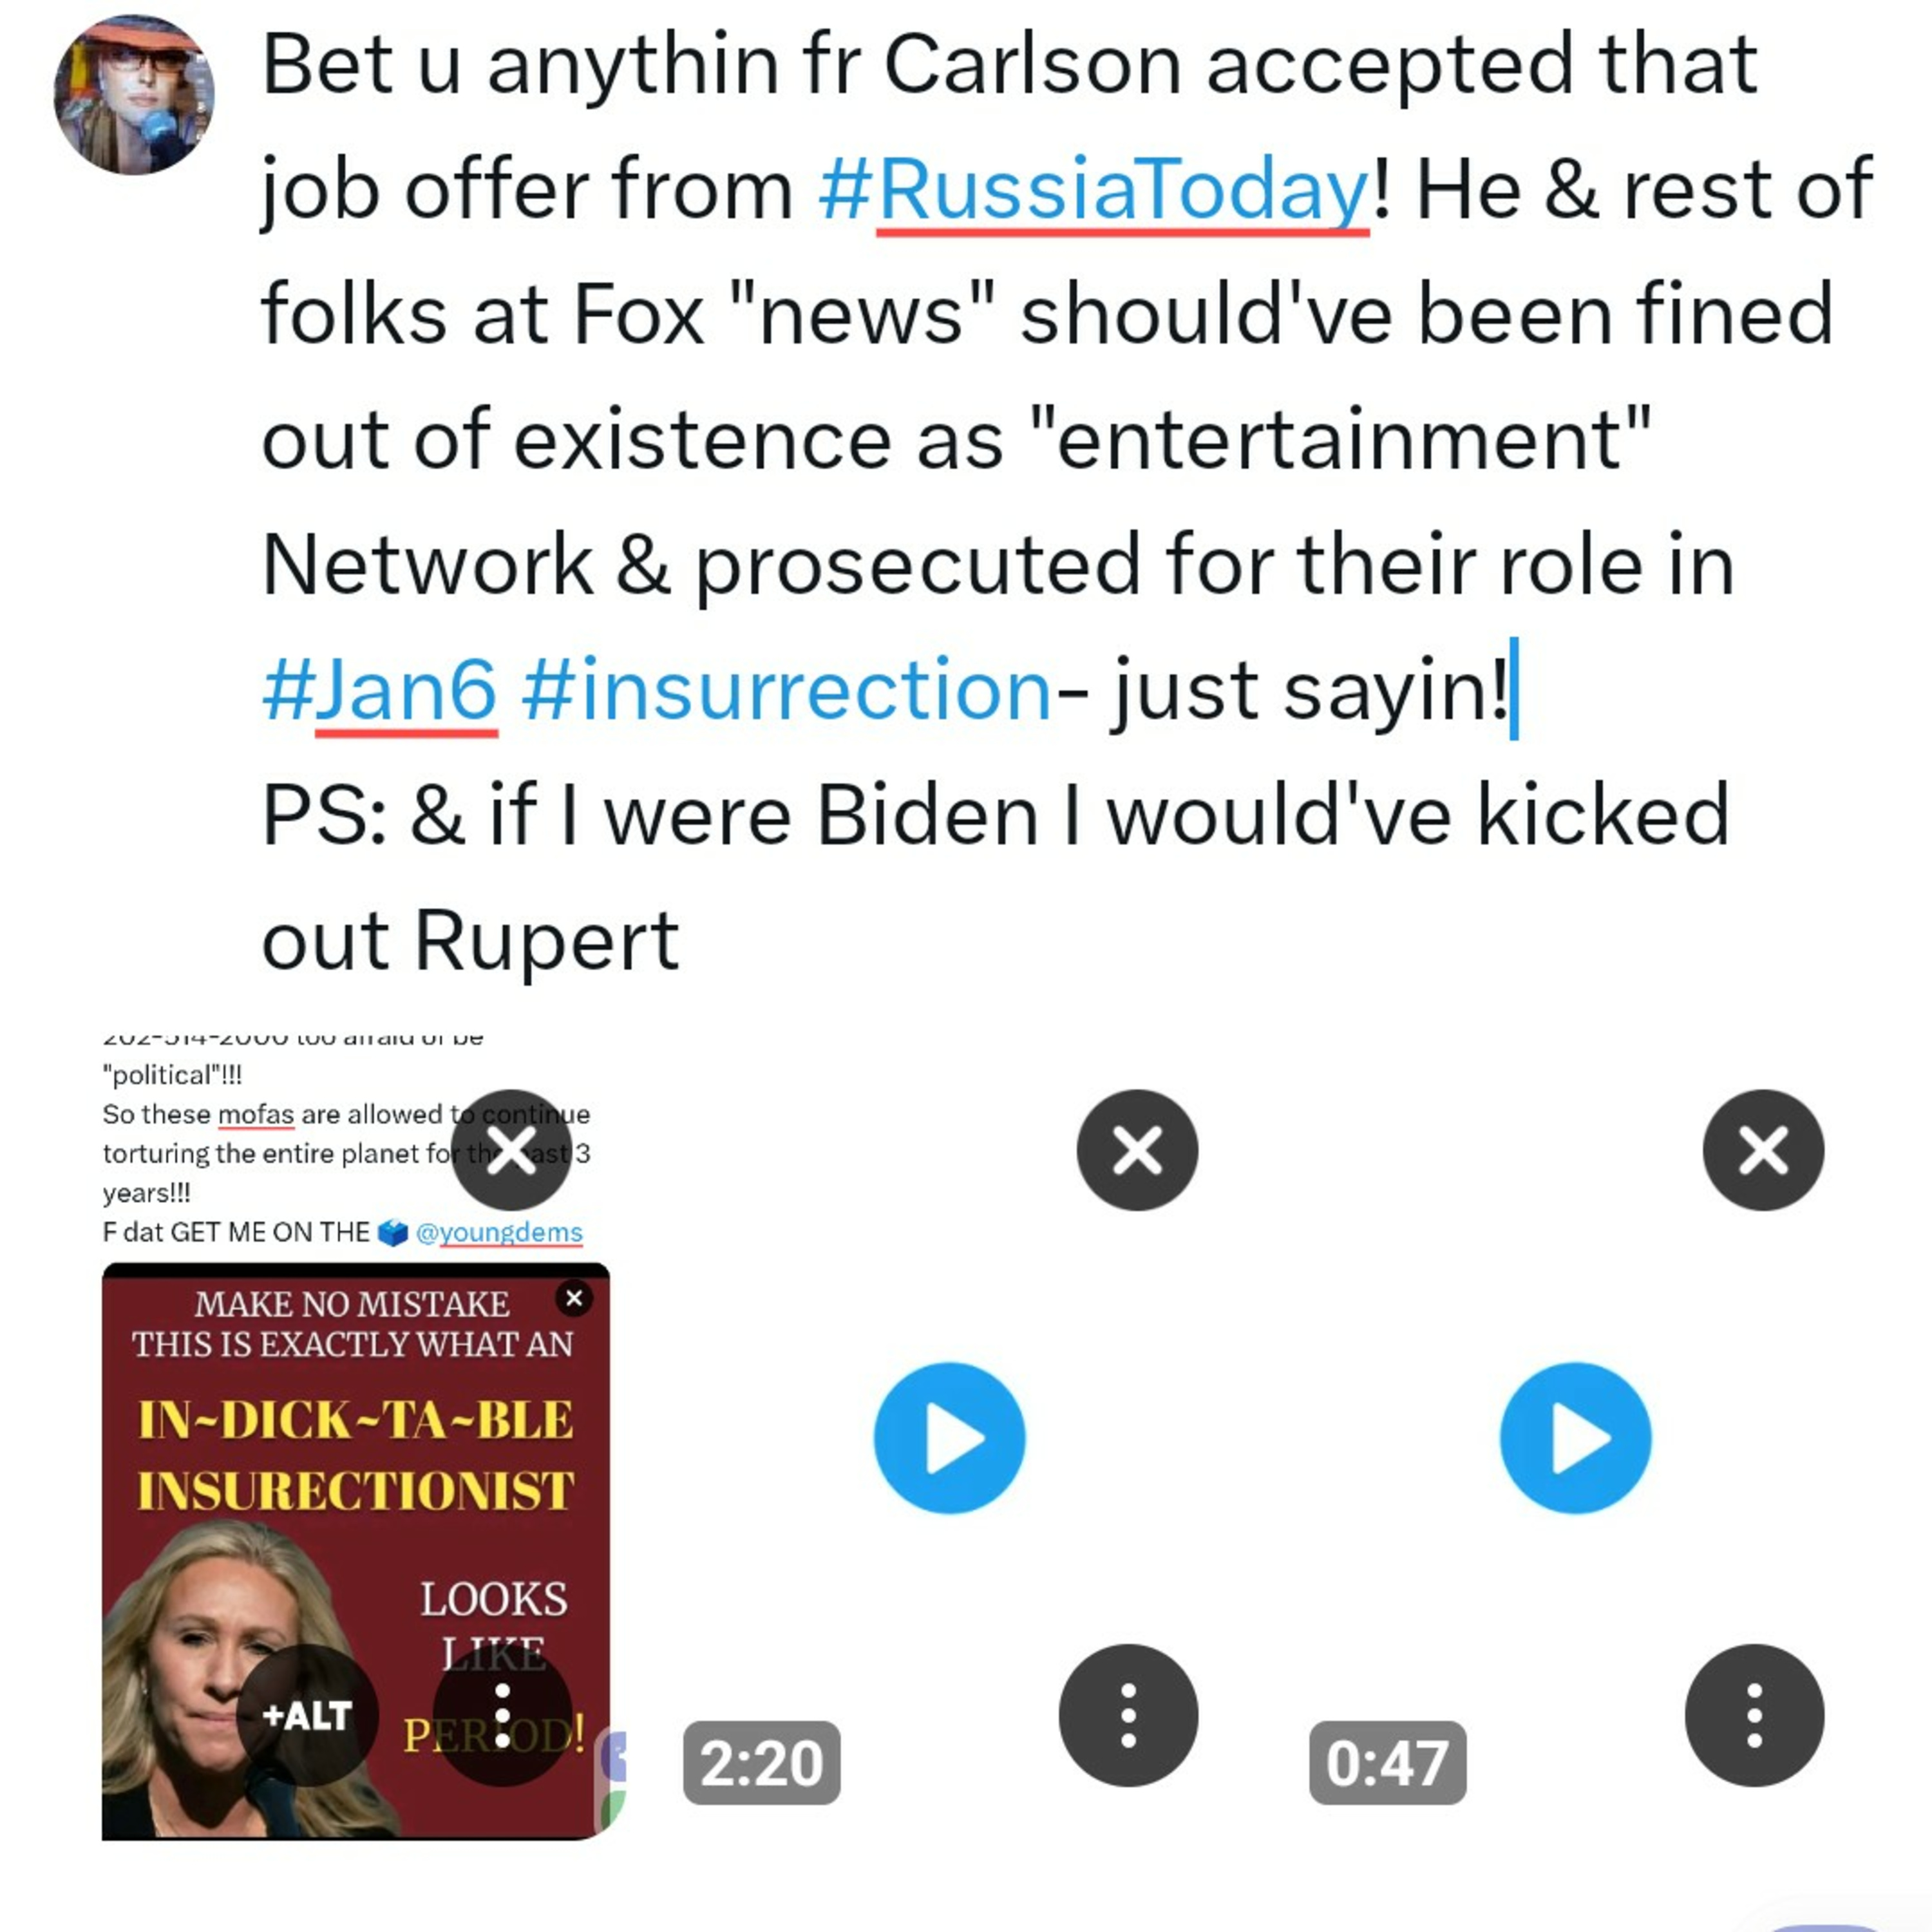Click the #insurrection hashtag
The height and width of the screenshot is (1932, 1932).
(x=786, y=691)
